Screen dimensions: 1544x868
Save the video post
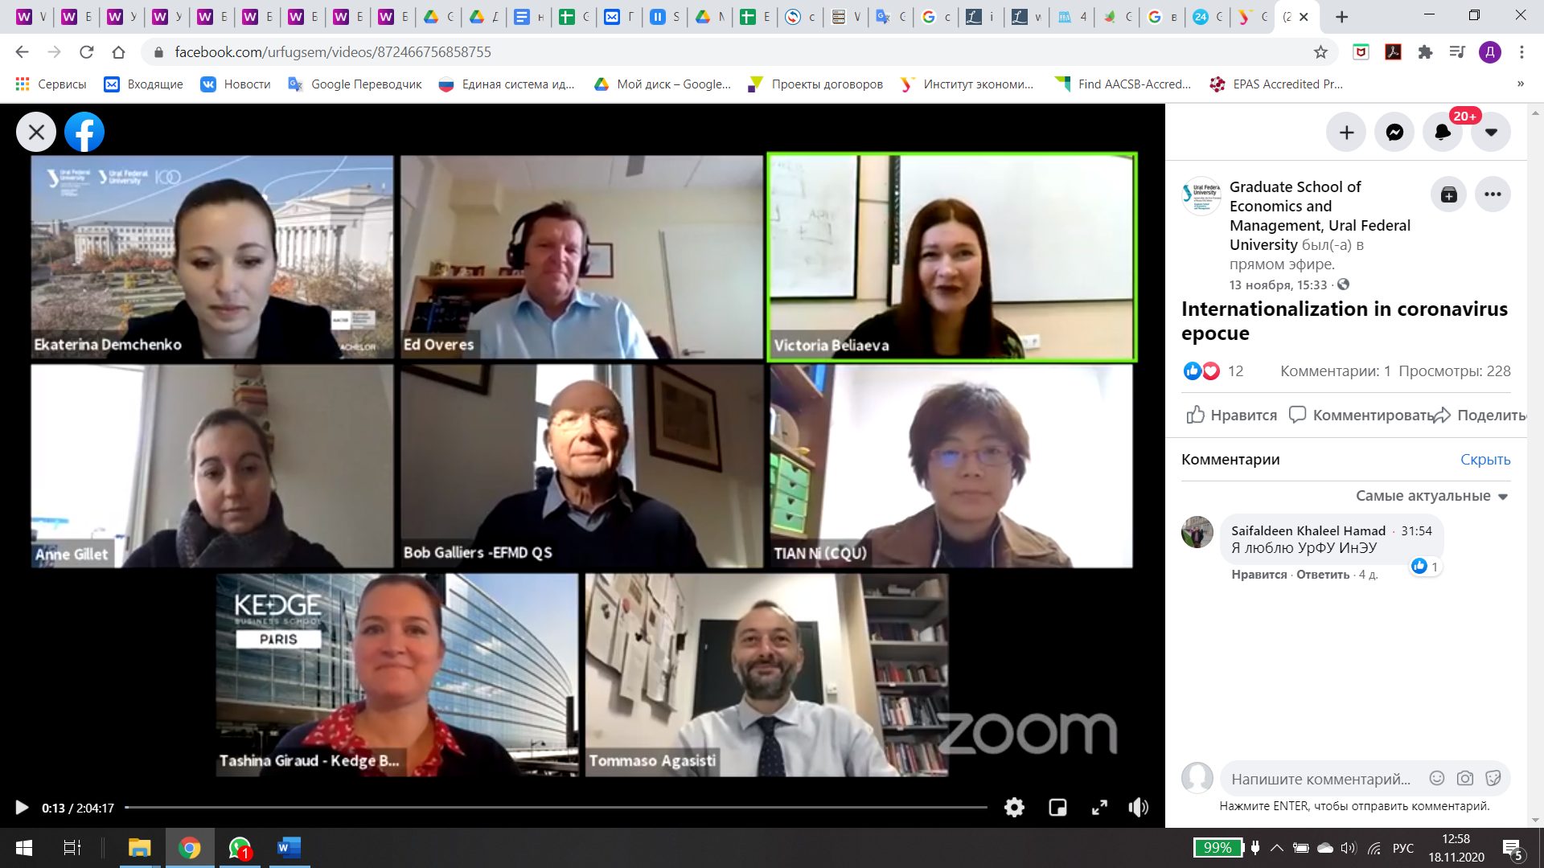coord(1448,194)
